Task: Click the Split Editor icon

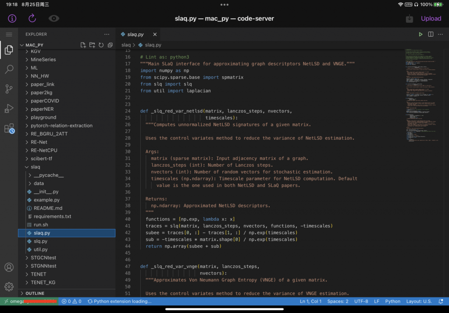Action: [x=431, y=34]
